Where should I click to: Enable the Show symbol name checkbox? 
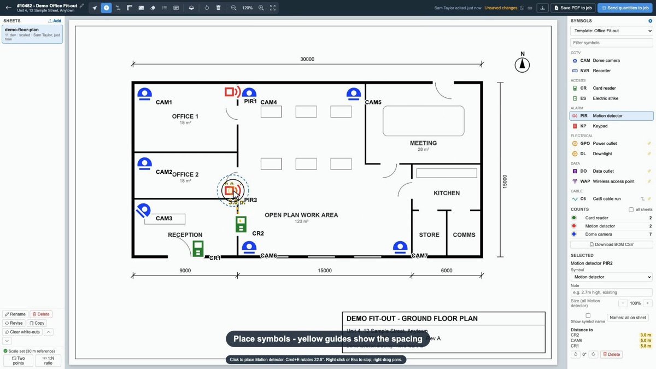tap(588, 315)
